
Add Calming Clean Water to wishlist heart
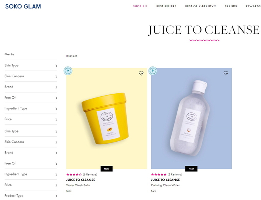pos(226,73)
